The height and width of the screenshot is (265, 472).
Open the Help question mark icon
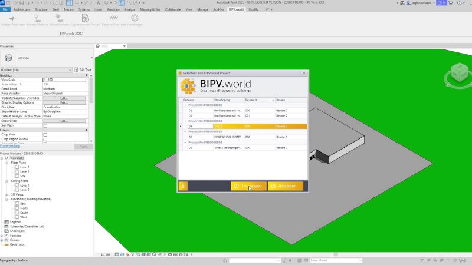(459, 3)
